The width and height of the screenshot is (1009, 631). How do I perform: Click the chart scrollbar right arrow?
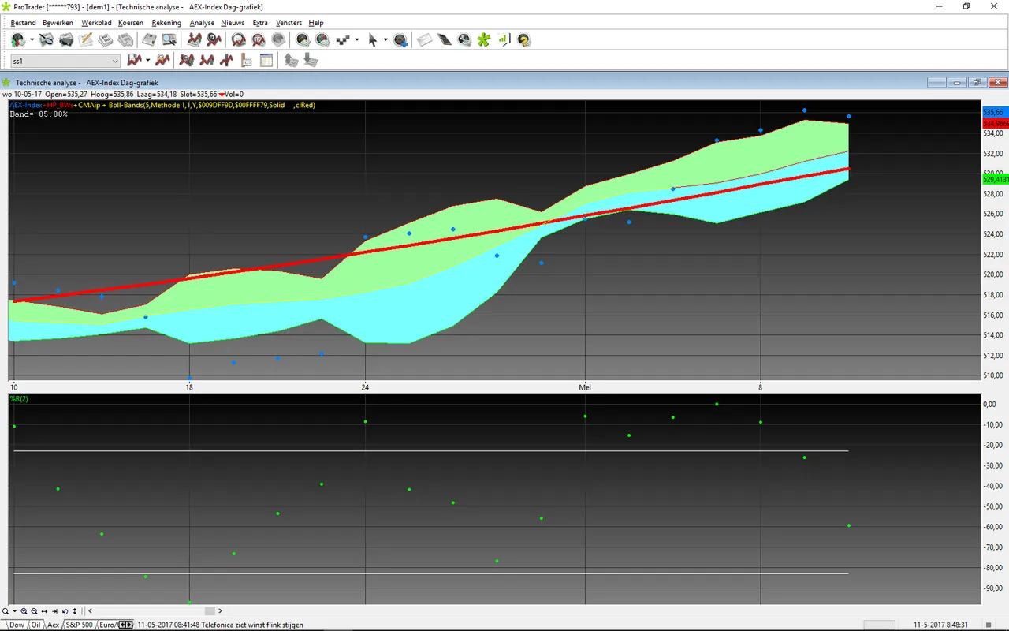[220, 611]
